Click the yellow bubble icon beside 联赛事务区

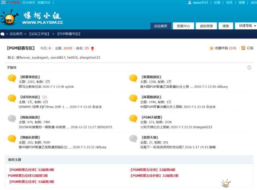(x=12, y=79)
